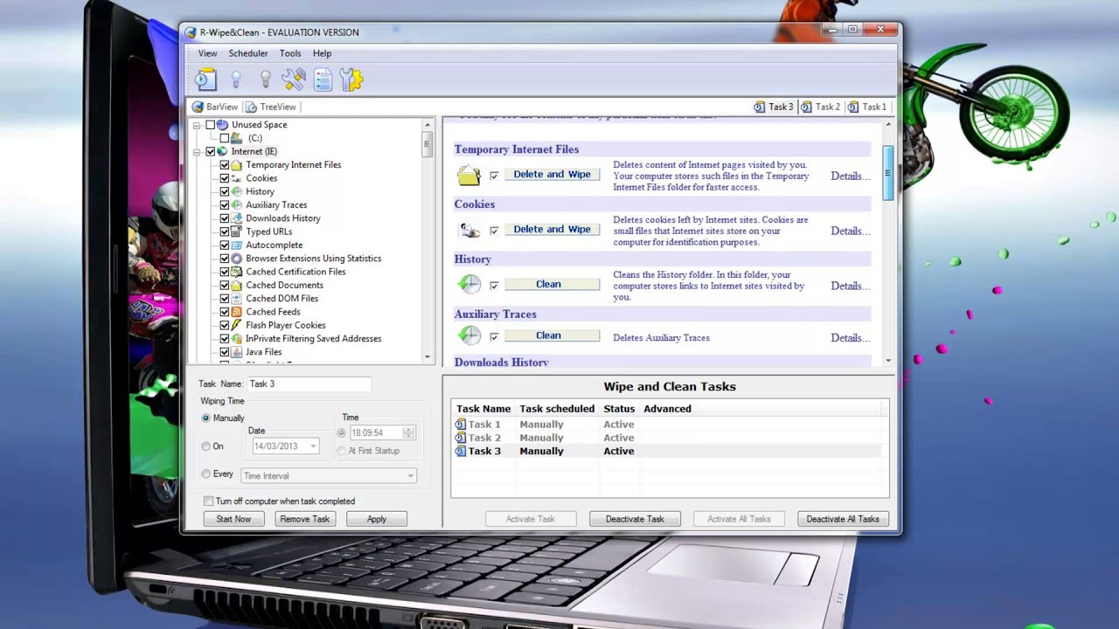Click the InPrivate Filtering padlock icon in tree
This screenshot has width=1119, height=629.
pyautogui.click(x=237, y=338)
